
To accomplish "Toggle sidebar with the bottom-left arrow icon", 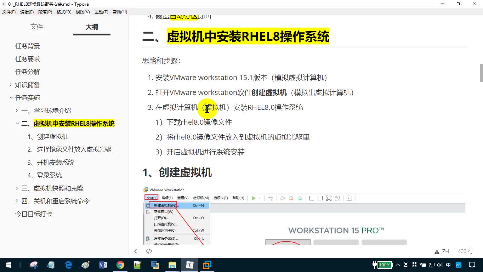I will (135, 251).
